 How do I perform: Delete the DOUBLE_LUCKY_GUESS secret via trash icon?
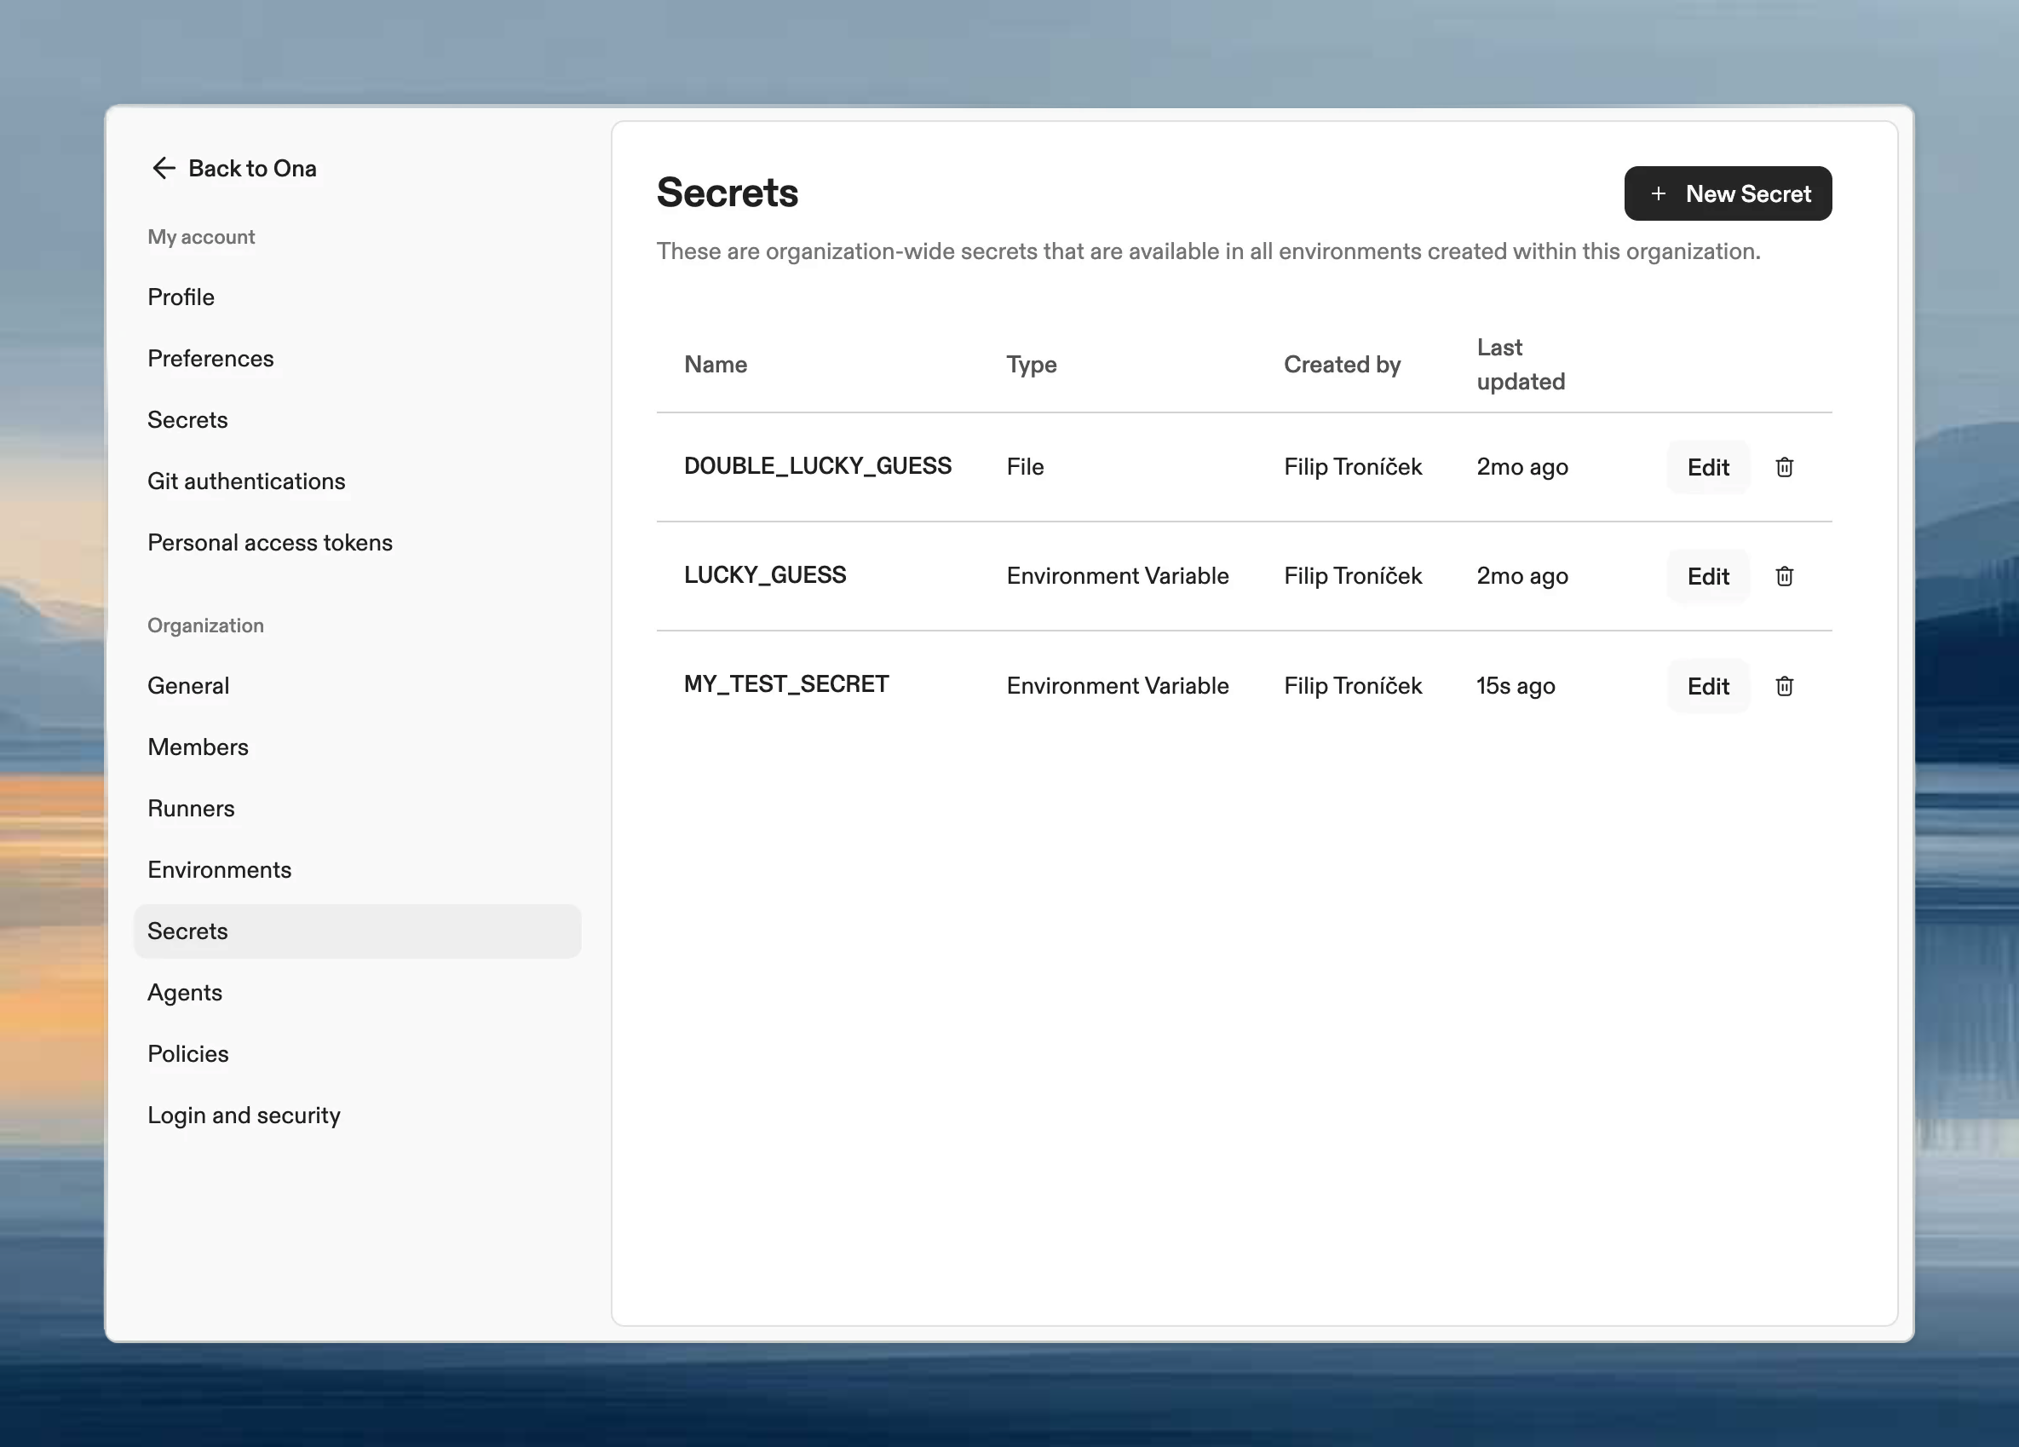pyautogui.click(x=1784, y=467)
